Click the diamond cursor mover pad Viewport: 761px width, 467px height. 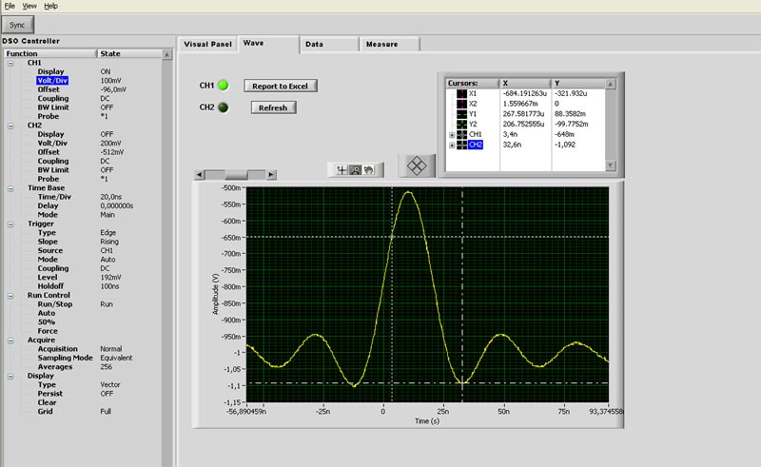[x=417, y=166]
